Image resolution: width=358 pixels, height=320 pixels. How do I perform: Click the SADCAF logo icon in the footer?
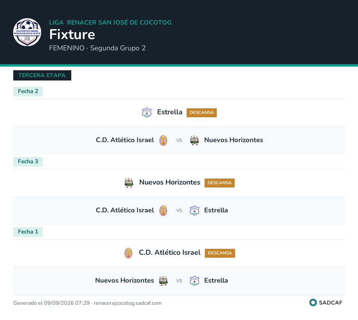[313, 302]
